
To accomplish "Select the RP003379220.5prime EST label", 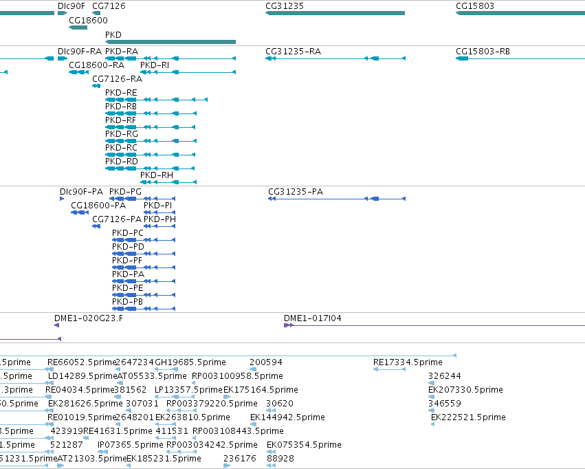I will (212, 404).
